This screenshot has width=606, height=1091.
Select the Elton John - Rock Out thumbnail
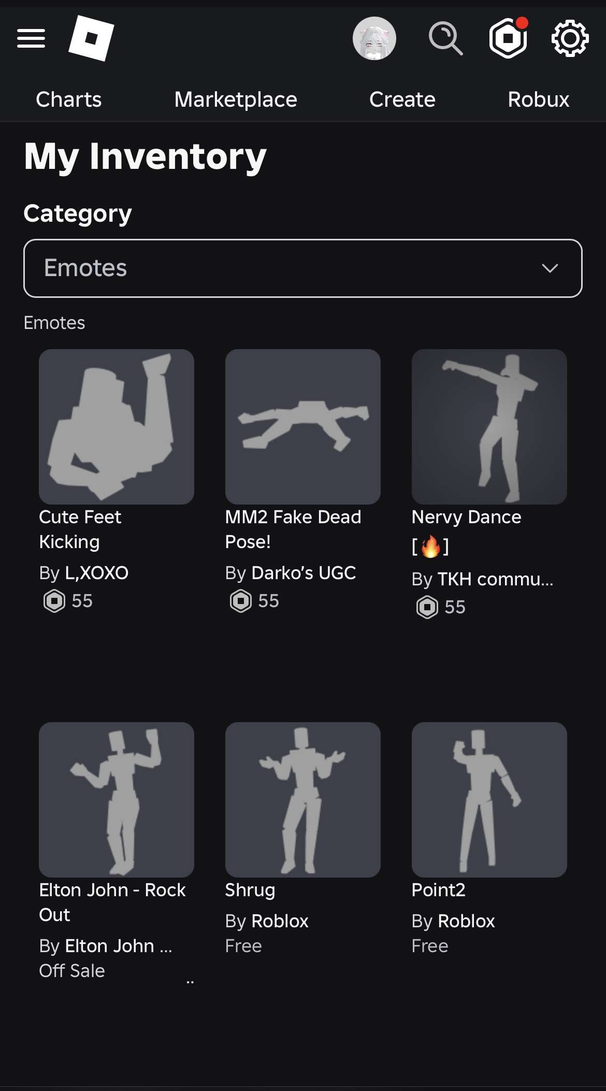click(117, 800)
